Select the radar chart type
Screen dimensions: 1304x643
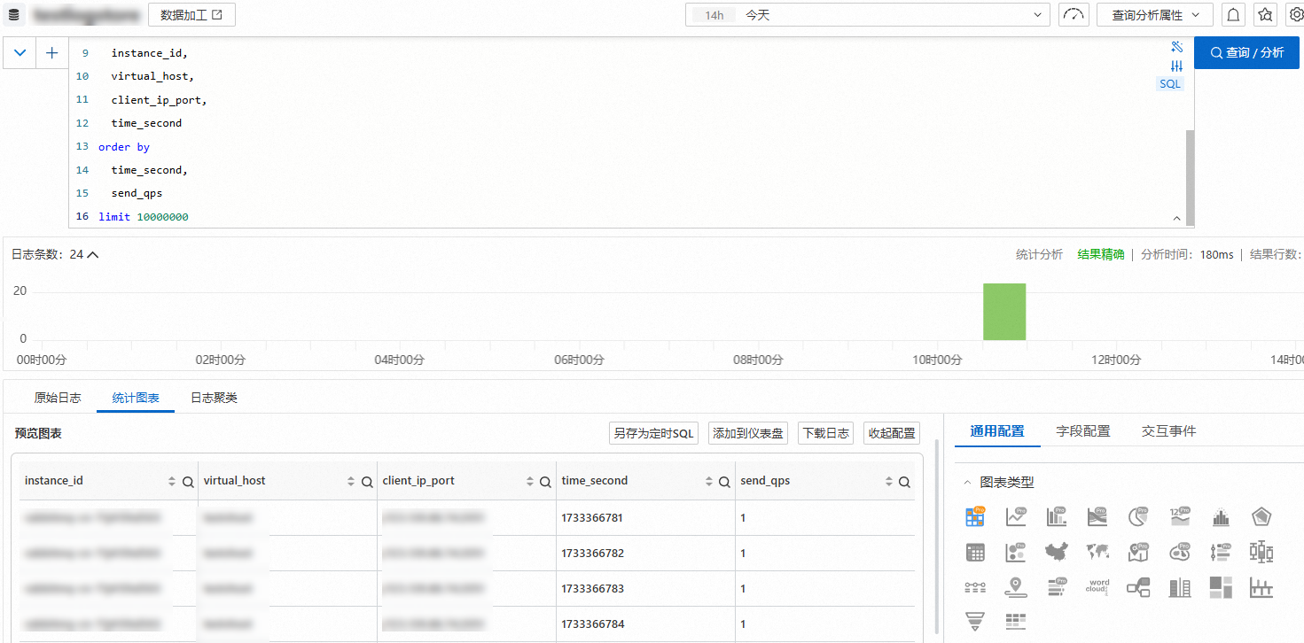(x=1261, y=516)
